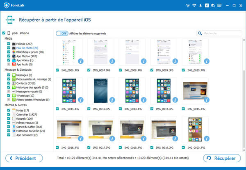Show info for IMG_0013.JPG

coord(144,100)
